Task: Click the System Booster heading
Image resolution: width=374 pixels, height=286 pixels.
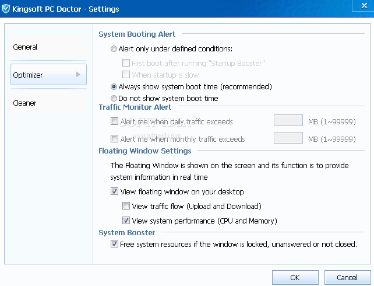Action: 126,232
